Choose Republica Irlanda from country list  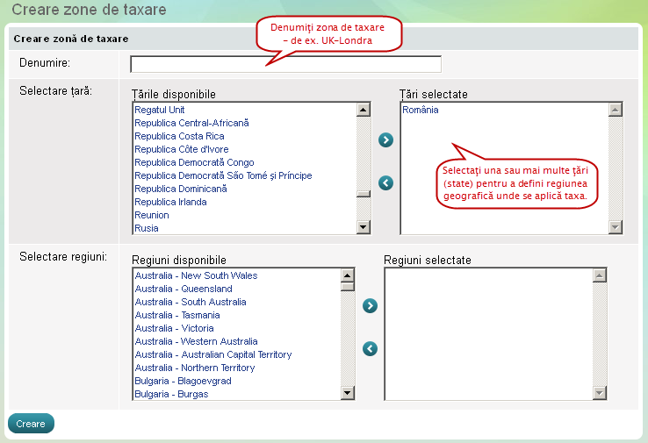click(170, 202)
